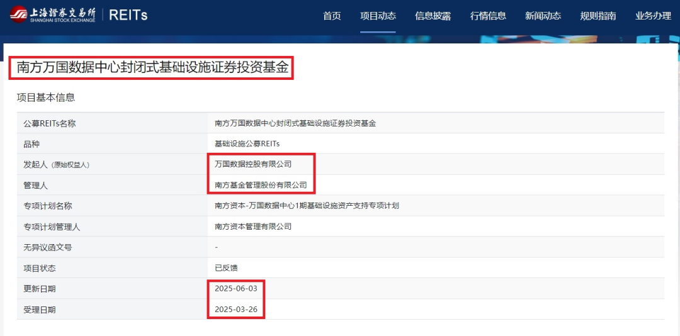Click the fund name value in table

tap(295, 123)
